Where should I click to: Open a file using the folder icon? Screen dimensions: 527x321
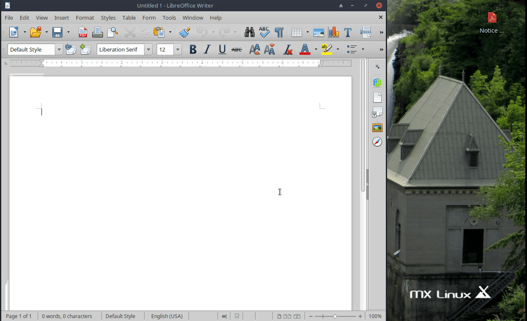(x=36, y=32)
